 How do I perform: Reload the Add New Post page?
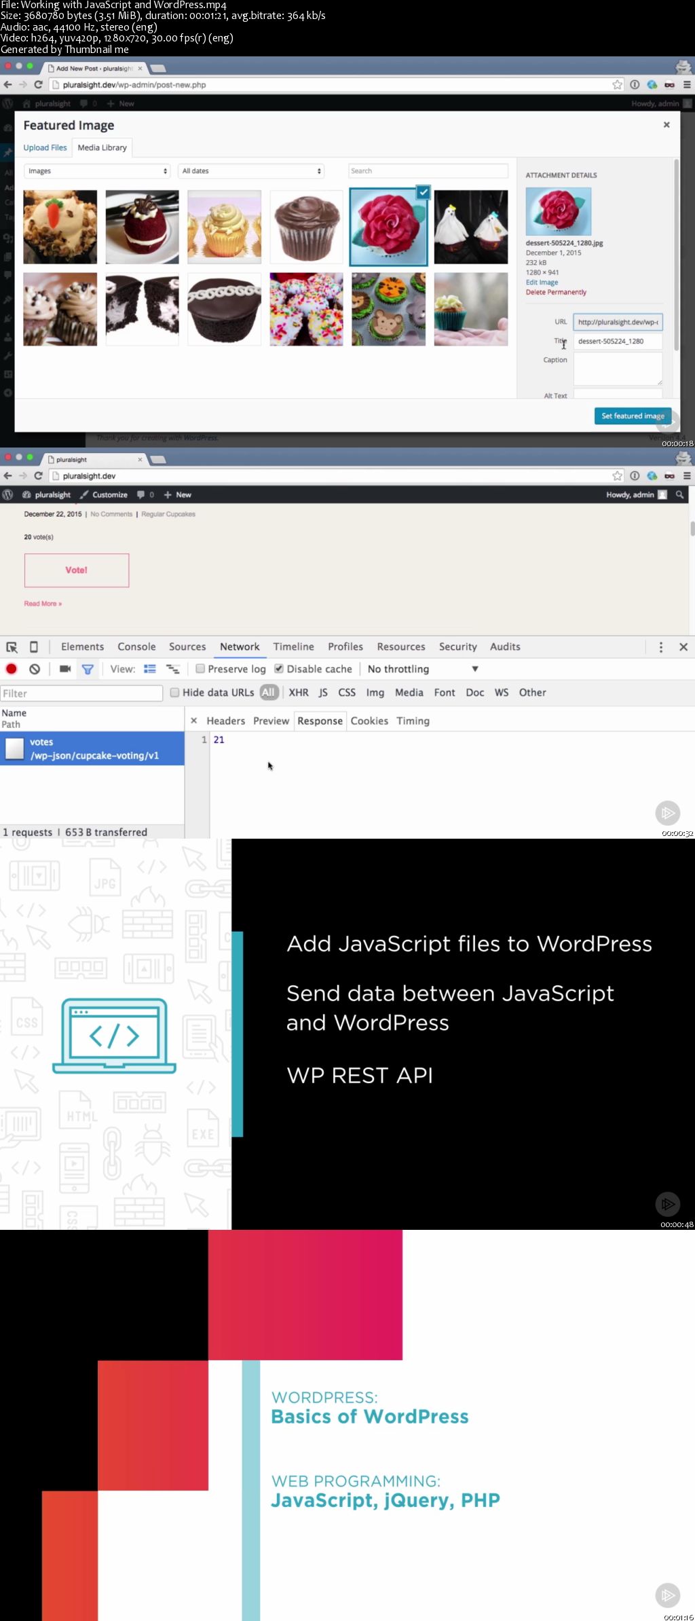point(39,85)
